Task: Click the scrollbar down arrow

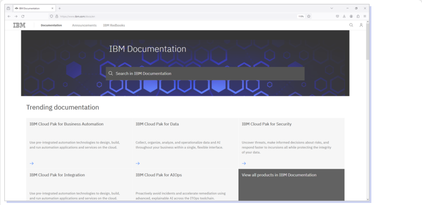Action: (368, 199)
